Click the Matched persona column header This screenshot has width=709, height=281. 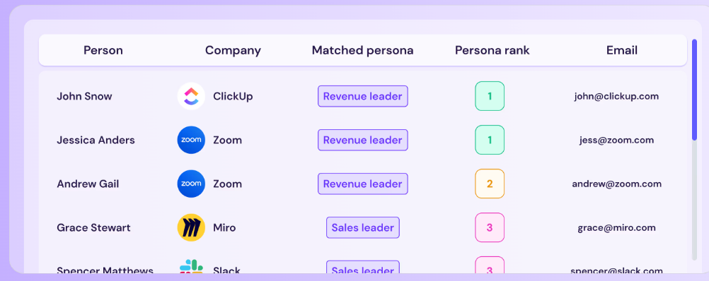click(x=363, y=50)
